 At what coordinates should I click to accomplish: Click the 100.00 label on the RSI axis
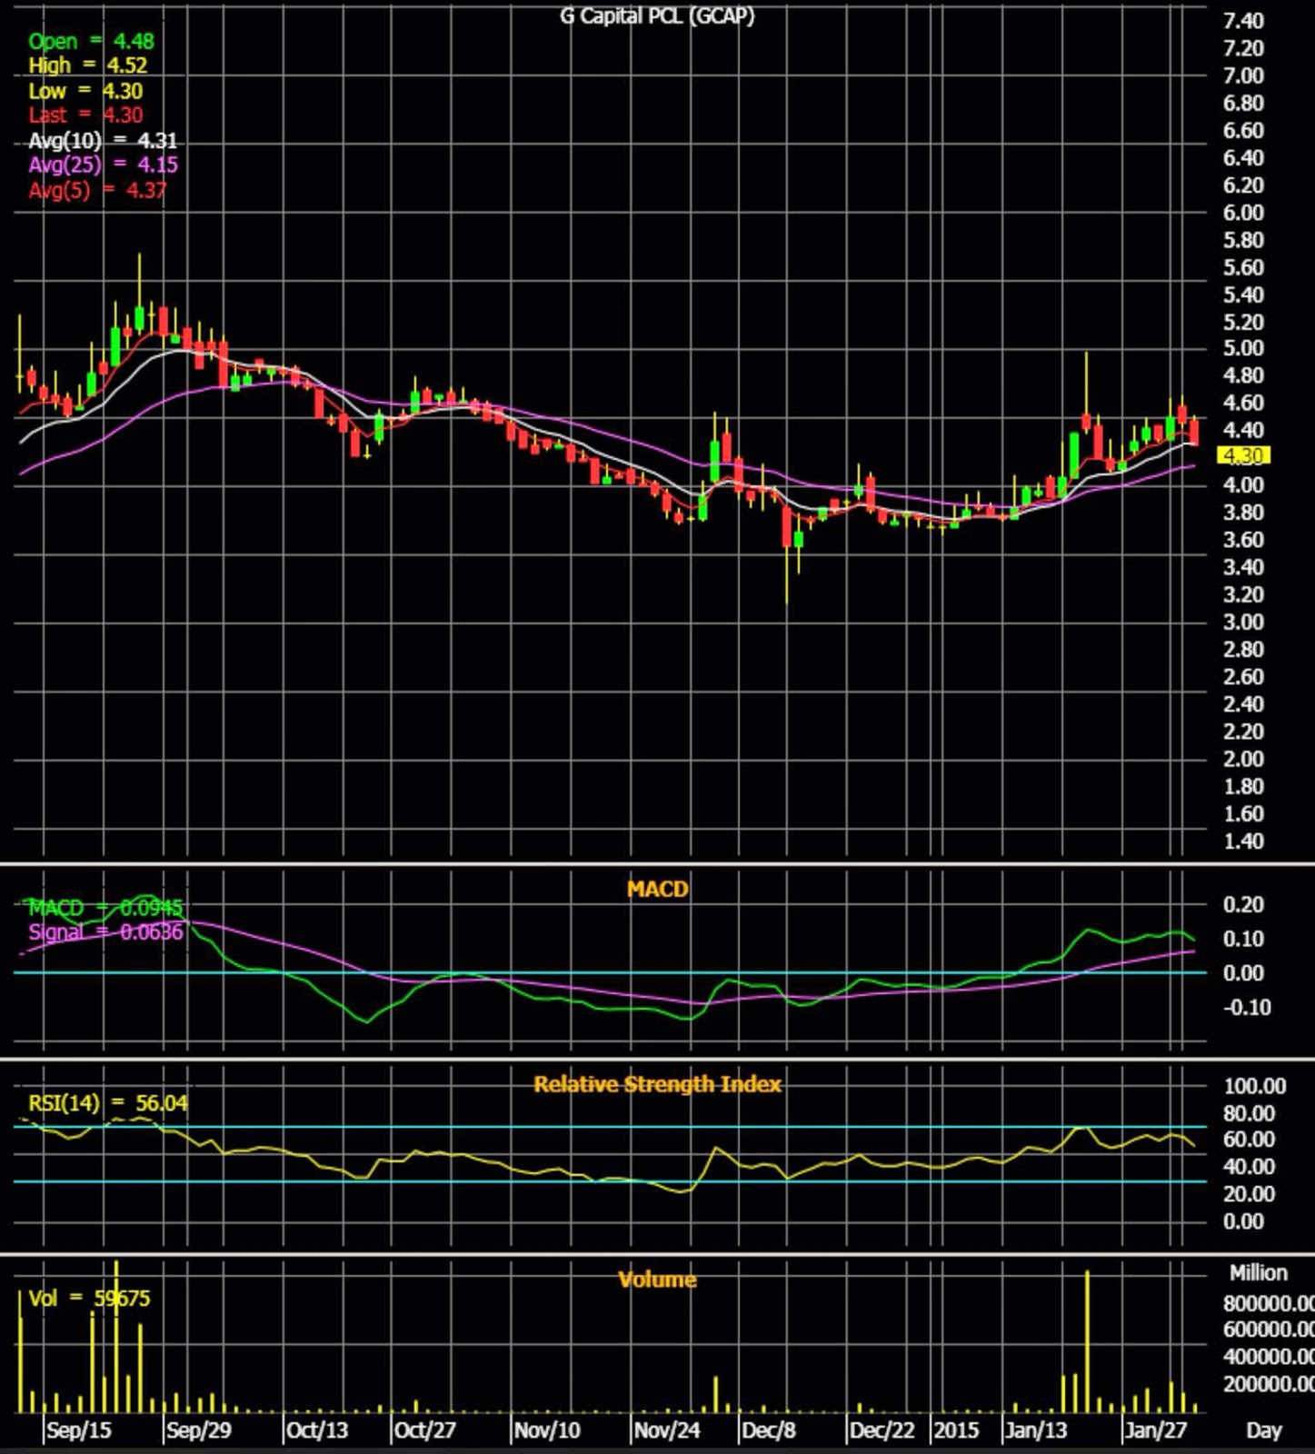click(x=1255, y=1086)
